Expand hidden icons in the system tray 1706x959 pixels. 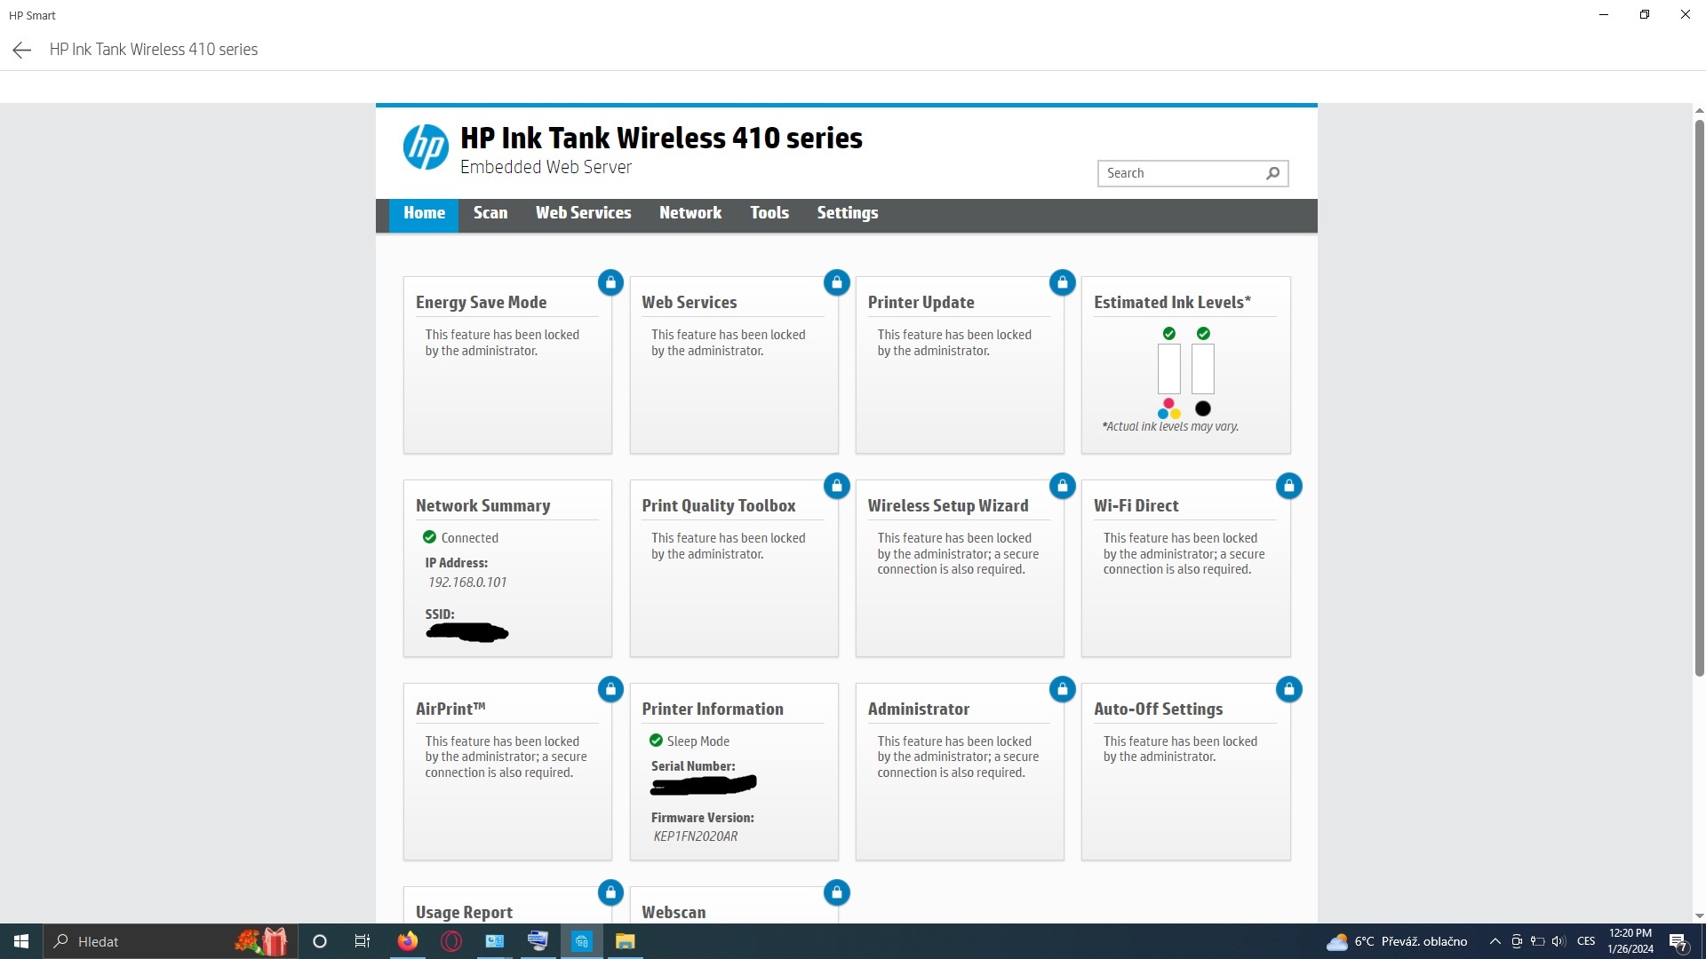(1494, 941)
